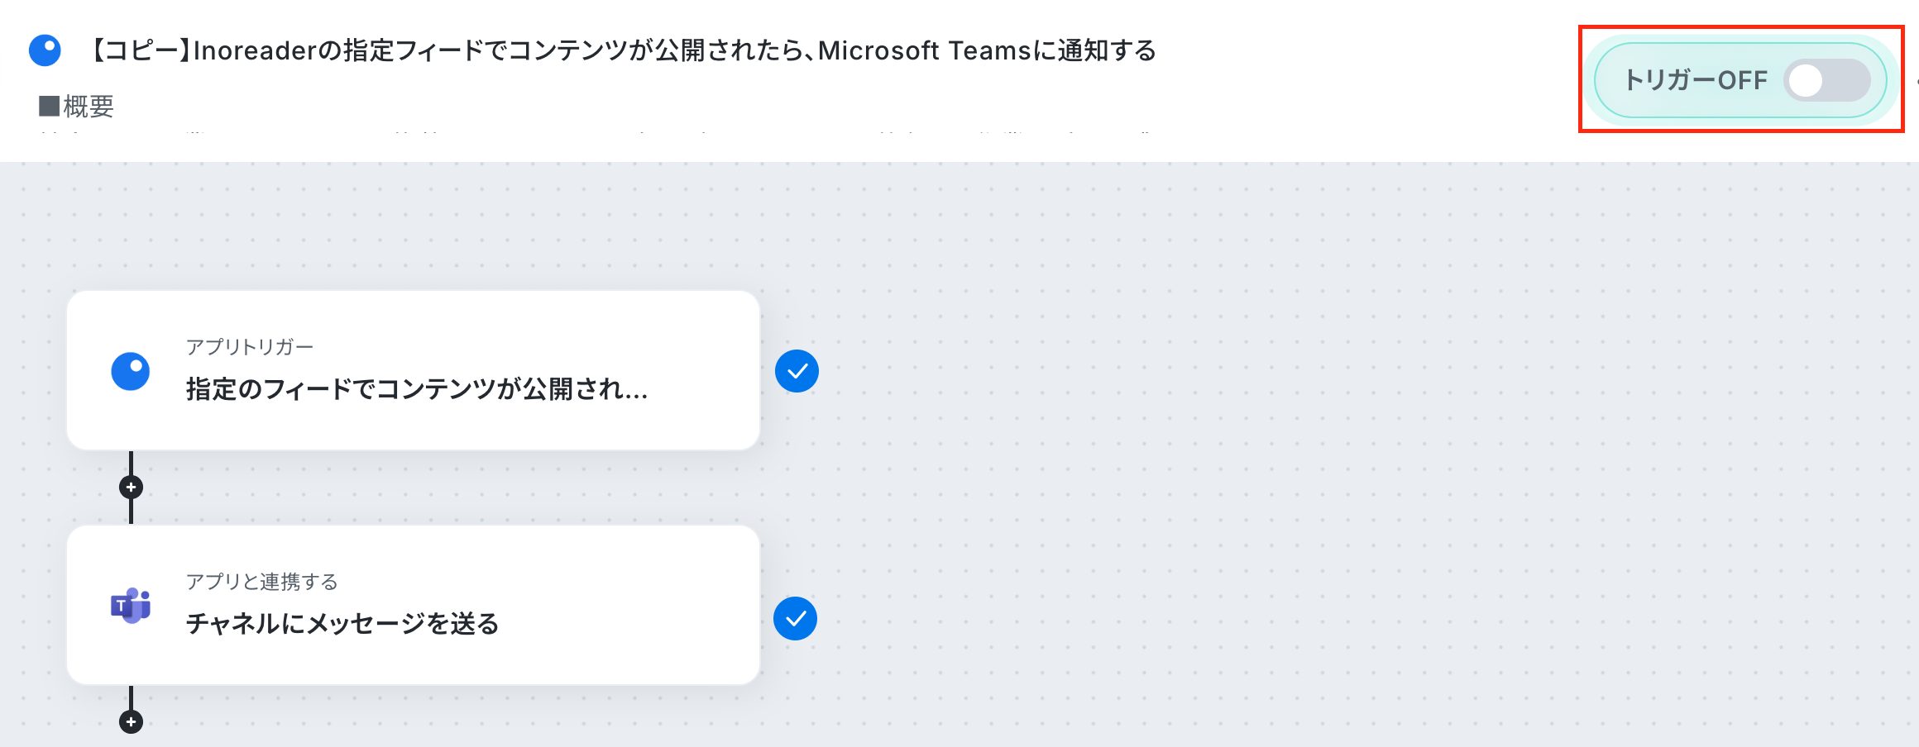Image resolution: width=1919 pixels, height=747 pixels.
Task: Click the 概要 heading under the title
Action: pyautogui.click(x=89, y=106)
